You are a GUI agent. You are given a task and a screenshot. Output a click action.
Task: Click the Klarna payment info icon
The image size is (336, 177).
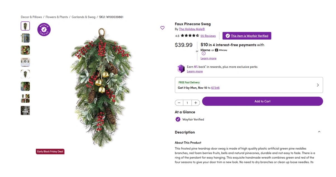click(204, 54)
